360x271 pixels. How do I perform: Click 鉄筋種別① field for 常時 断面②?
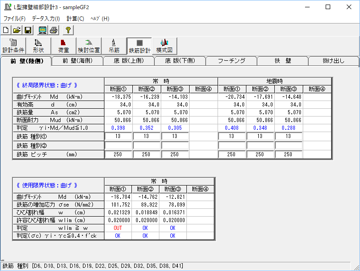[x=147, y=136]
